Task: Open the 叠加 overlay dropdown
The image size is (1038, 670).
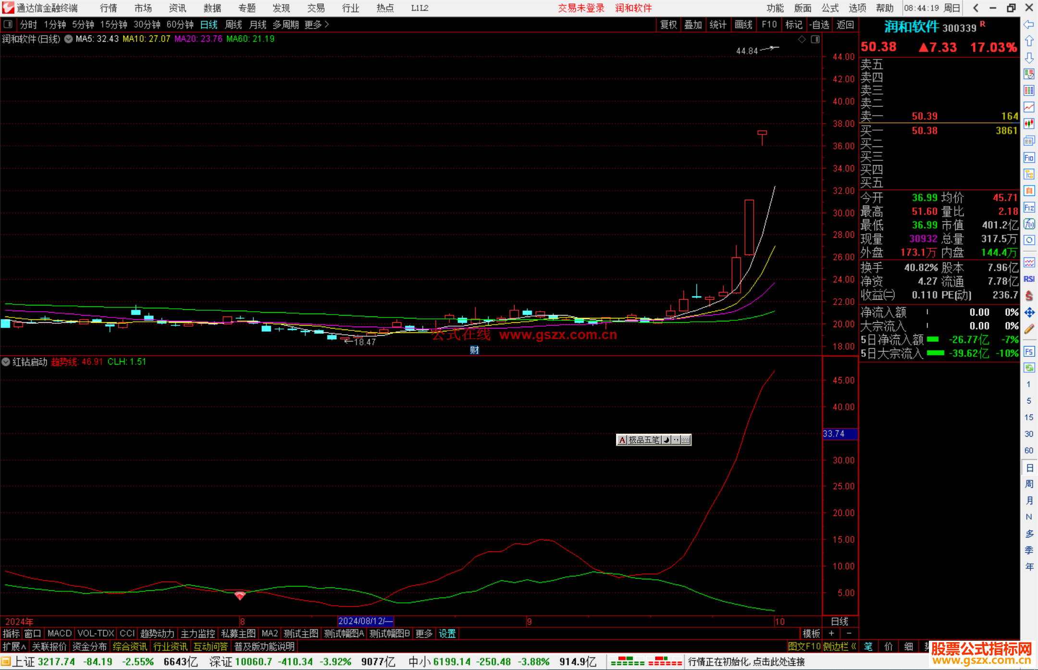Action: click(x=693, y=24)
